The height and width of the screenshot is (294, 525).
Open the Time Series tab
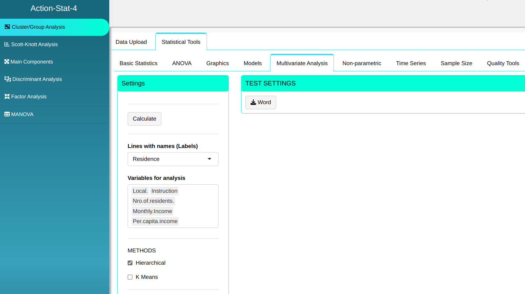click(411, 64)
